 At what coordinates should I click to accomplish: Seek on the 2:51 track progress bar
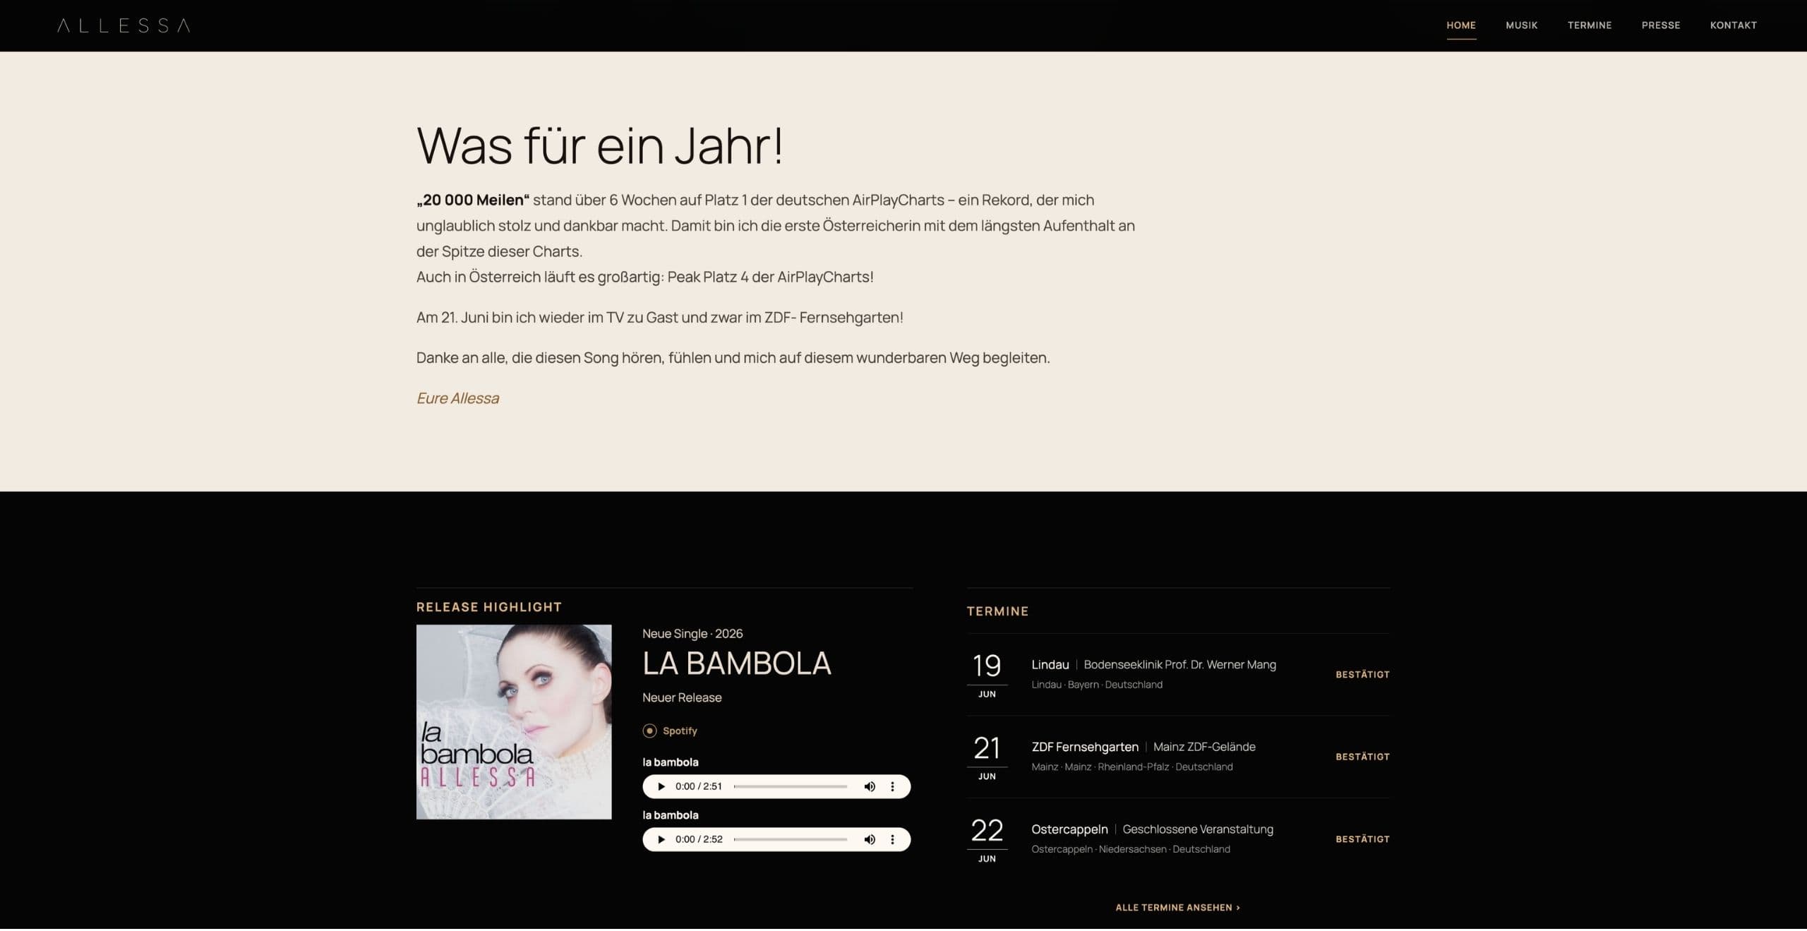click(791, 786)
